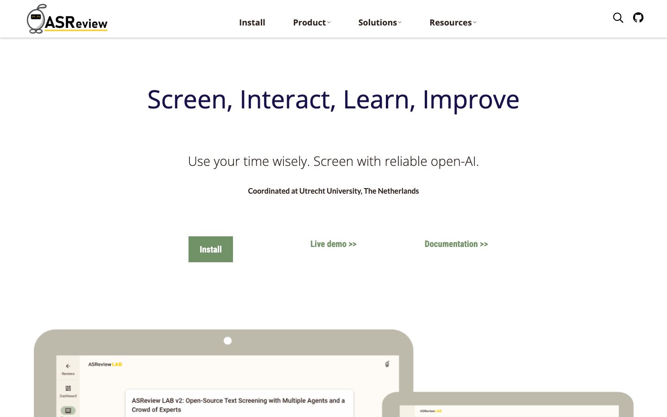Open the Live demo link

[x=333, y=244]
